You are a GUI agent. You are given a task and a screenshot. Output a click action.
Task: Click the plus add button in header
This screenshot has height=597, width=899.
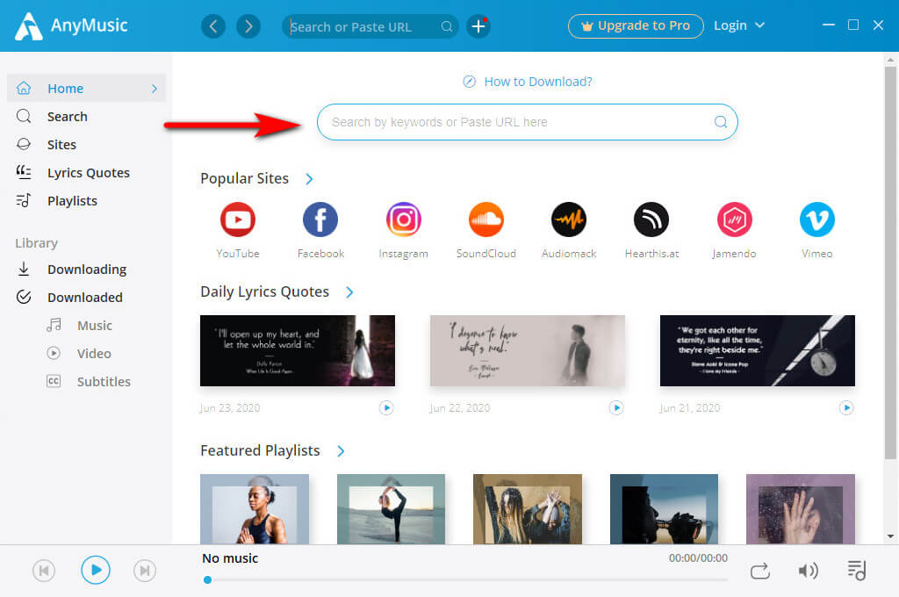coord(478,26)
